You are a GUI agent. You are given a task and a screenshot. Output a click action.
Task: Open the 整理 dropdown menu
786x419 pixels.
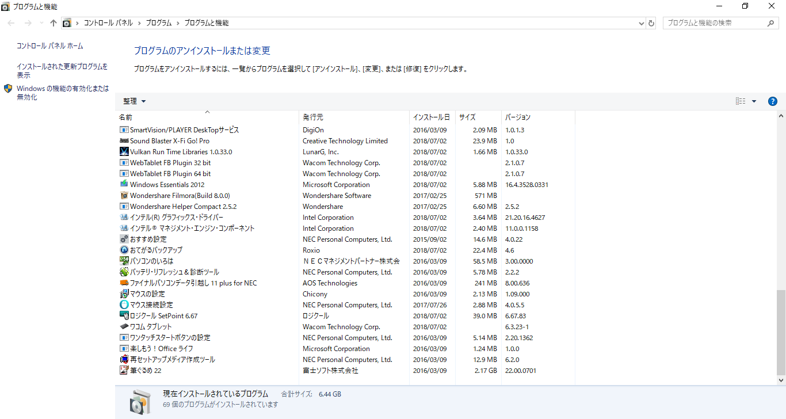click(x=135, y=101)
